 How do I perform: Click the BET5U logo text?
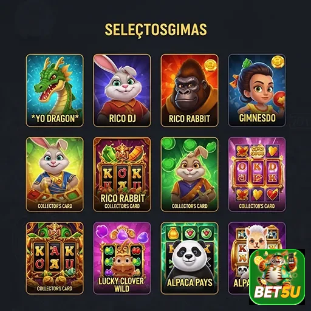coord(277,292)
